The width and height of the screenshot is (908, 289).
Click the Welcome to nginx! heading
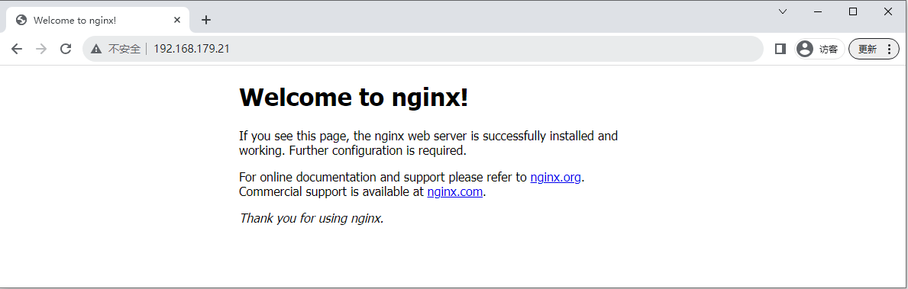[354, 97]
